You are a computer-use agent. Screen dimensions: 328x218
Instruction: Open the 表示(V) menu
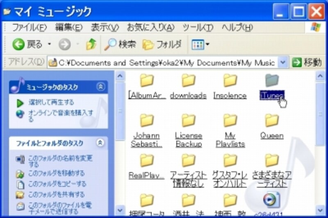(105, 27)
